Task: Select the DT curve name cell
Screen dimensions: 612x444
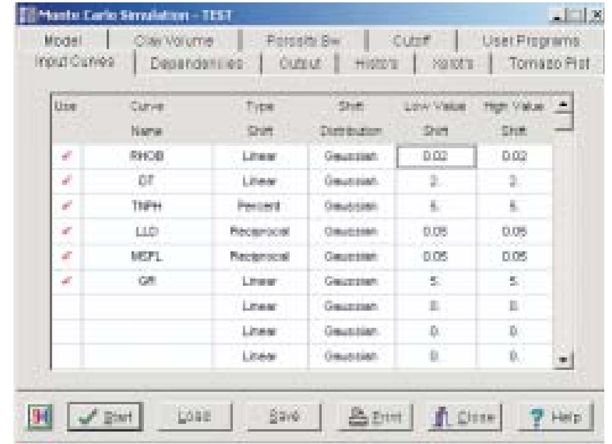Action: pos(147,181)
